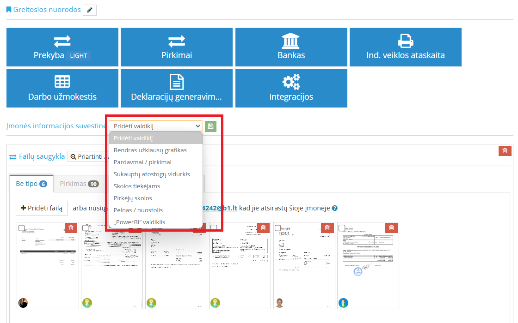This screenshot has width=518, height=323.
Task: Click the green save widget icon
Action: [x=210, y=126]
